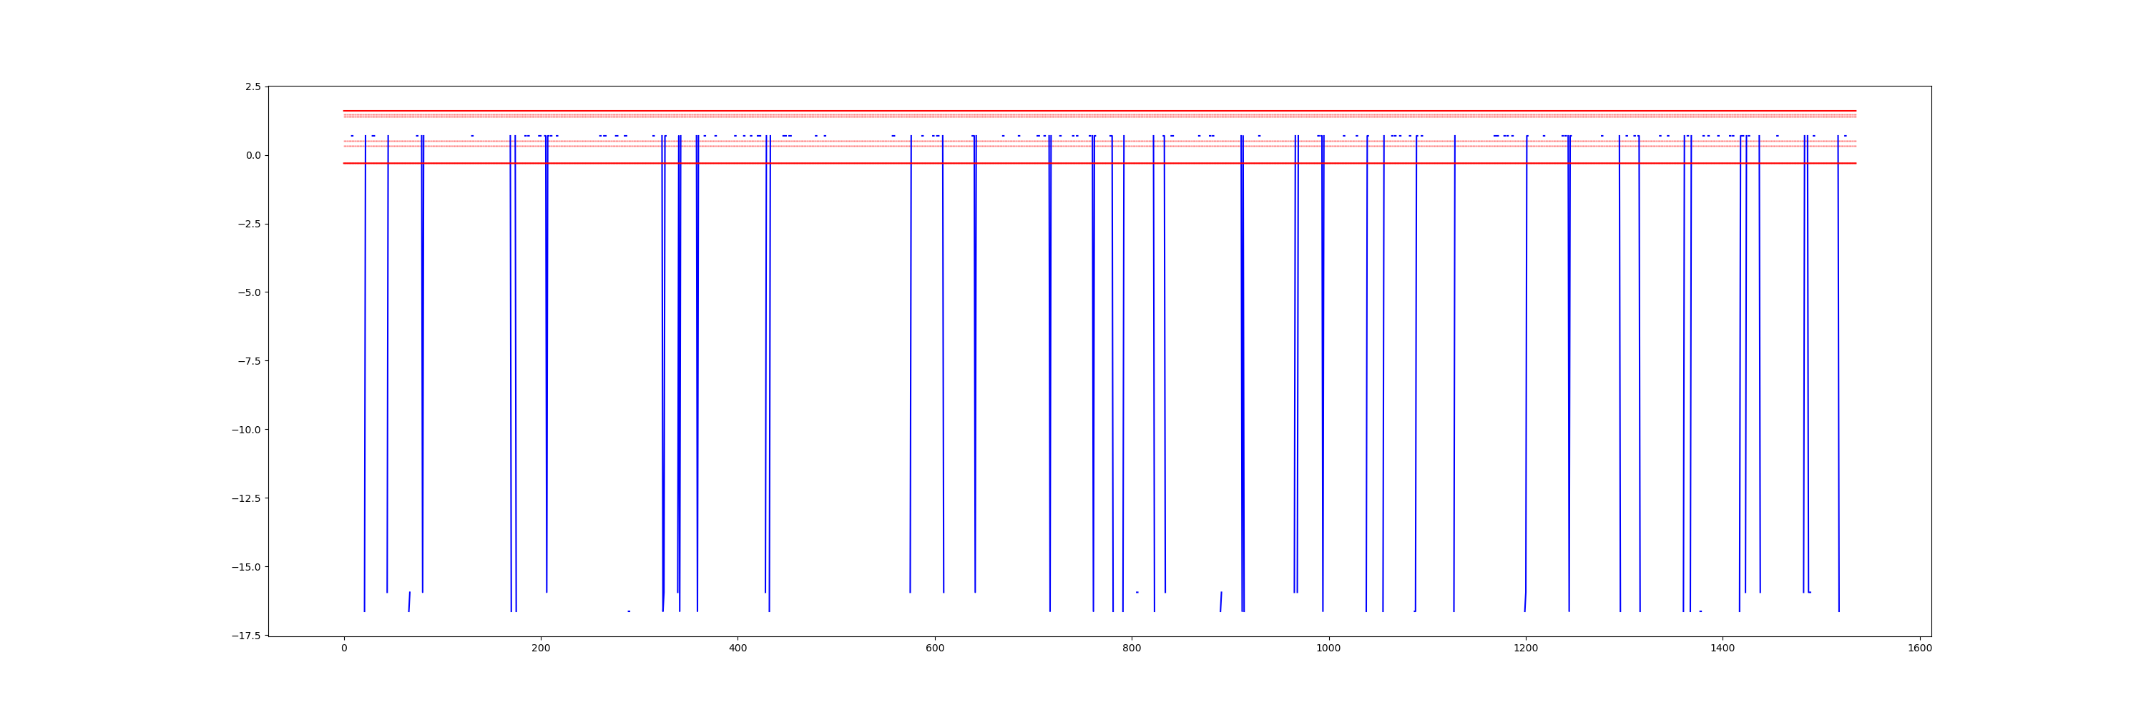Click the negative "−2.5" y-axis label
The width and height of the screenshot is (2146, 715).
click(249, 224)
